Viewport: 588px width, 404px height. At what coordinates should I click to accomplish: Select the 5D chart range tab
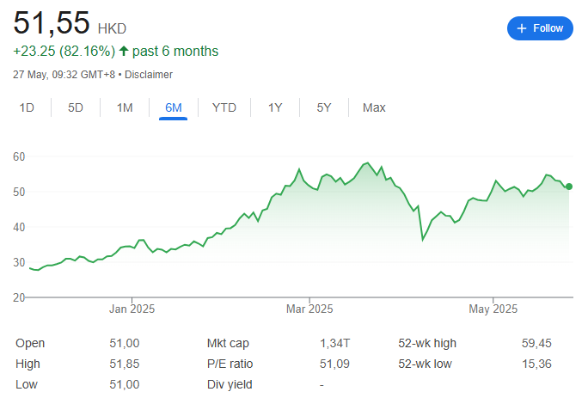[x=76, y=107]
